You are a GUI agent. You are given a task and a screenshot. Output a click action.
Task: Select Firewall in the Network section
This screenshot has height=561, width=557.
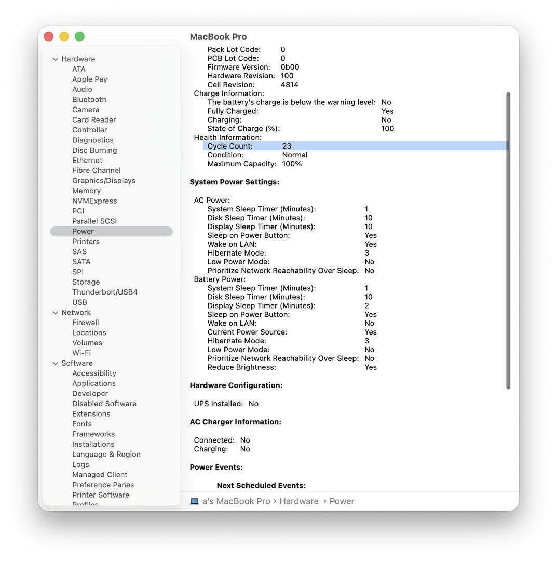[x=85, y=323]
